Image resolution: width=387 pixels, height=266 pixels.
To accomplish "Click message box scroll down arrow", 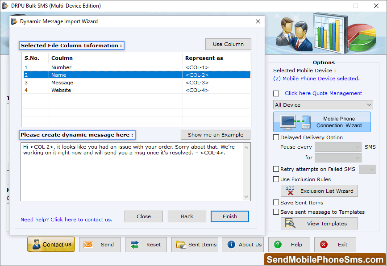I will pyautogui.click(x=246, y=197).
